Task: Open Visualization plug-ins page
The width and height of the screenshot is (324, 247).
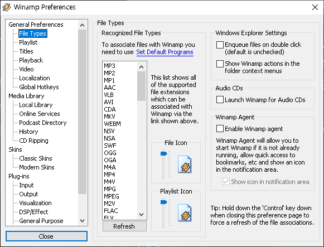Action: (x=35, y=203)
